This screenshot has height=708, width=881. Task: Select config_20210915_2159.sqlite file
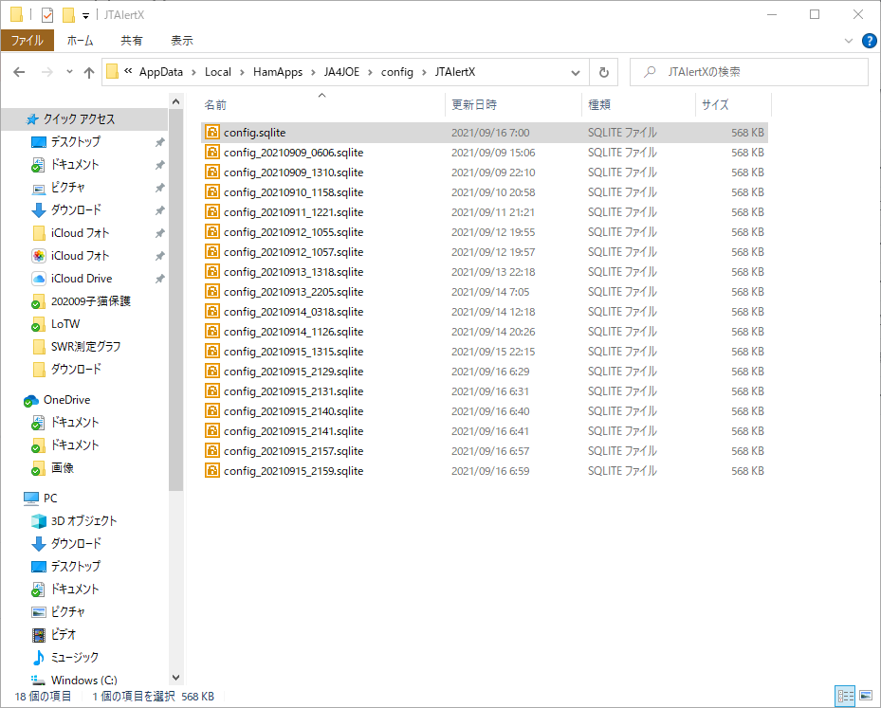[x=293, y=471]
